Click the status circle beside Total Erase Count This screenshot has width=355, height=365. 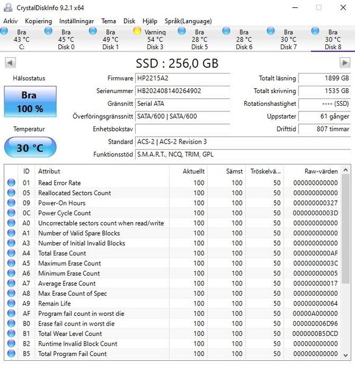(x=11, y=253)
